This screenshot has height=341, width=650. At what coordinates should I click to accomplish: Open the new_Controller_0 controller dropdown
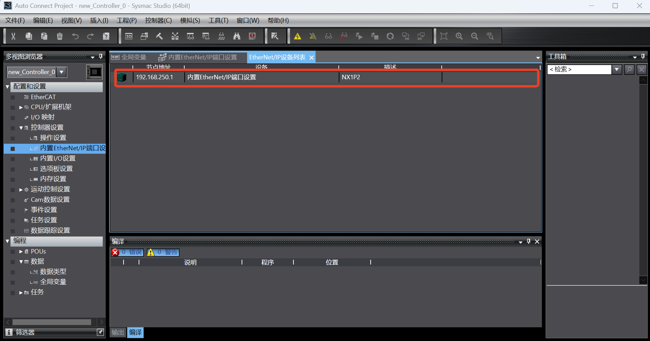click(61, 72)
